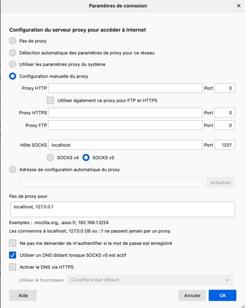245x308 pixels.
Task: Click the Proxy HTTP port field
Action: coord(224,88)
